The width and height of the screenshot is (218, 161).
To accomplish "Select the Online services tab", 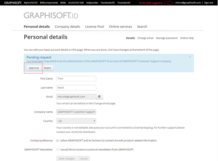I will point(120,26).
